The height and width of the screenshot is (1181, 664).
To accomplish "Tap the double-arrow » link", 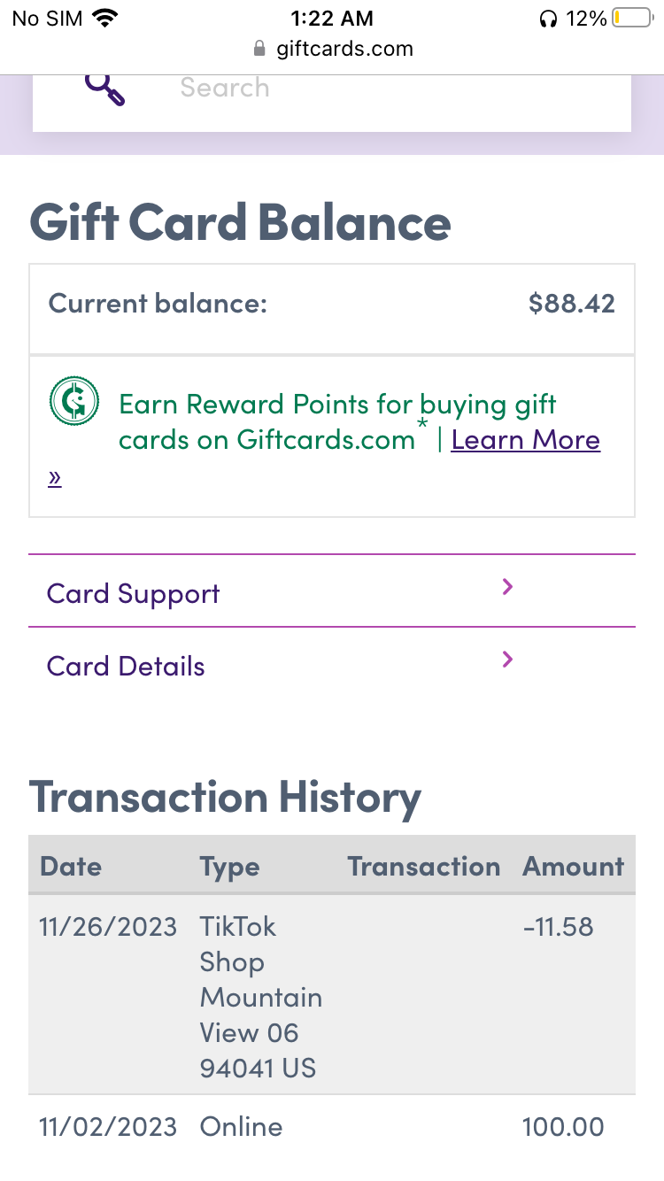I will pyautogui.click(x=55, y=478).
